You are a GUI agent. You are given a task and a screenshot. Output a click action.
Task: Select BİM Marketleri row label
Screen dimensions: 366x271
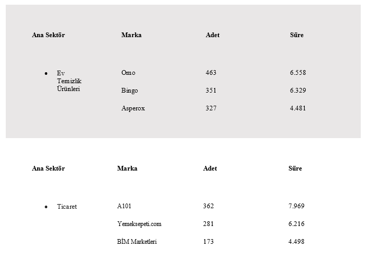[x=137, y=241]
